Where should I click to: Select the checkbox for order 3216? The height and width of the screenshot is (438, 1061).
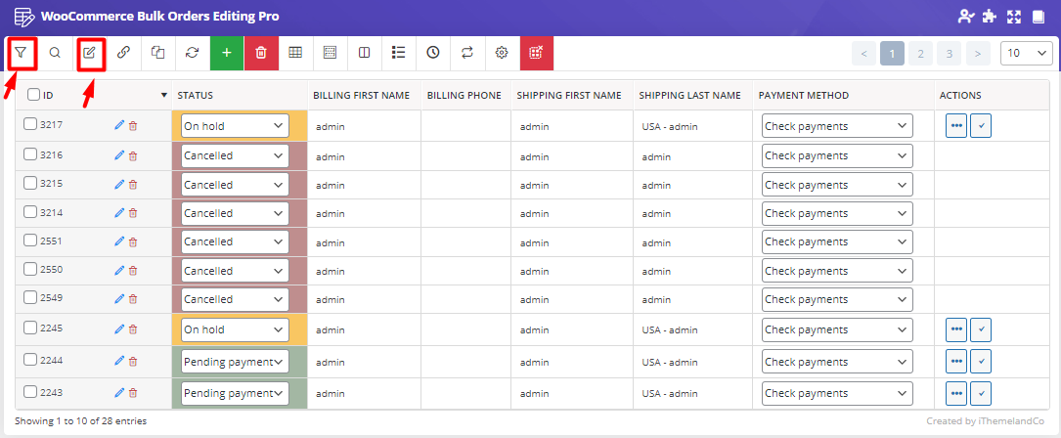pos(30,154)
